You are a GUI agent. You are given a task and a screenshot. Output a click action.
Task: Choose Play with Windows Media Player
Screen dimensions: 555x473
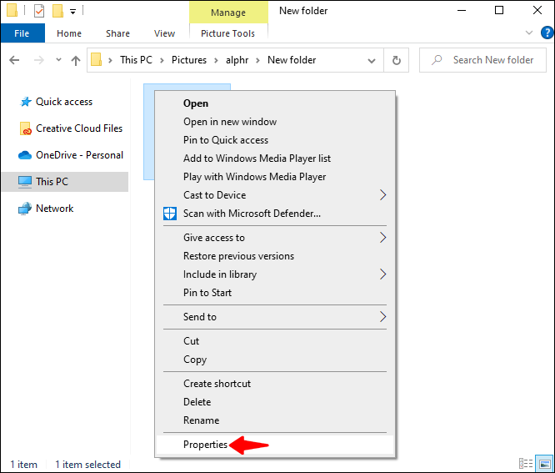click(x=275, y=177)
